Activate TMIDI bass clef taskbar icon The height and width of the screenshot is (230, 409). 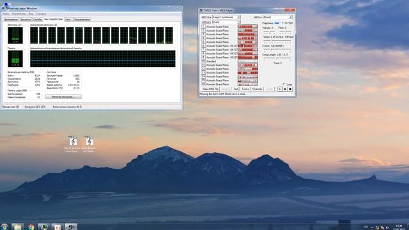pyautogui.click(x=71, y=227)
